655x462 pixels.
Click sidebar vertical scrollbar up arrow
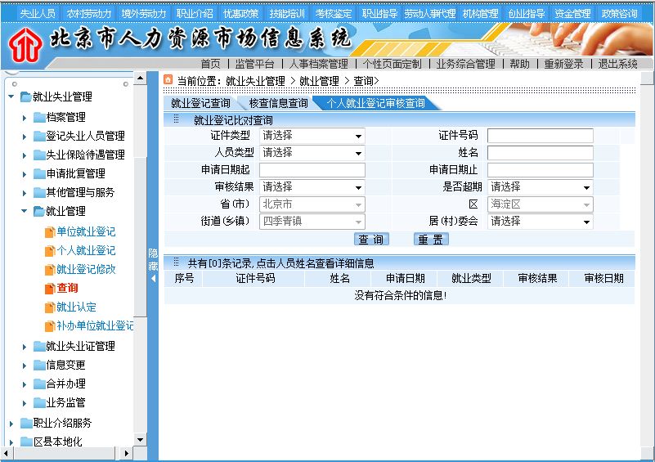[141, 78]
